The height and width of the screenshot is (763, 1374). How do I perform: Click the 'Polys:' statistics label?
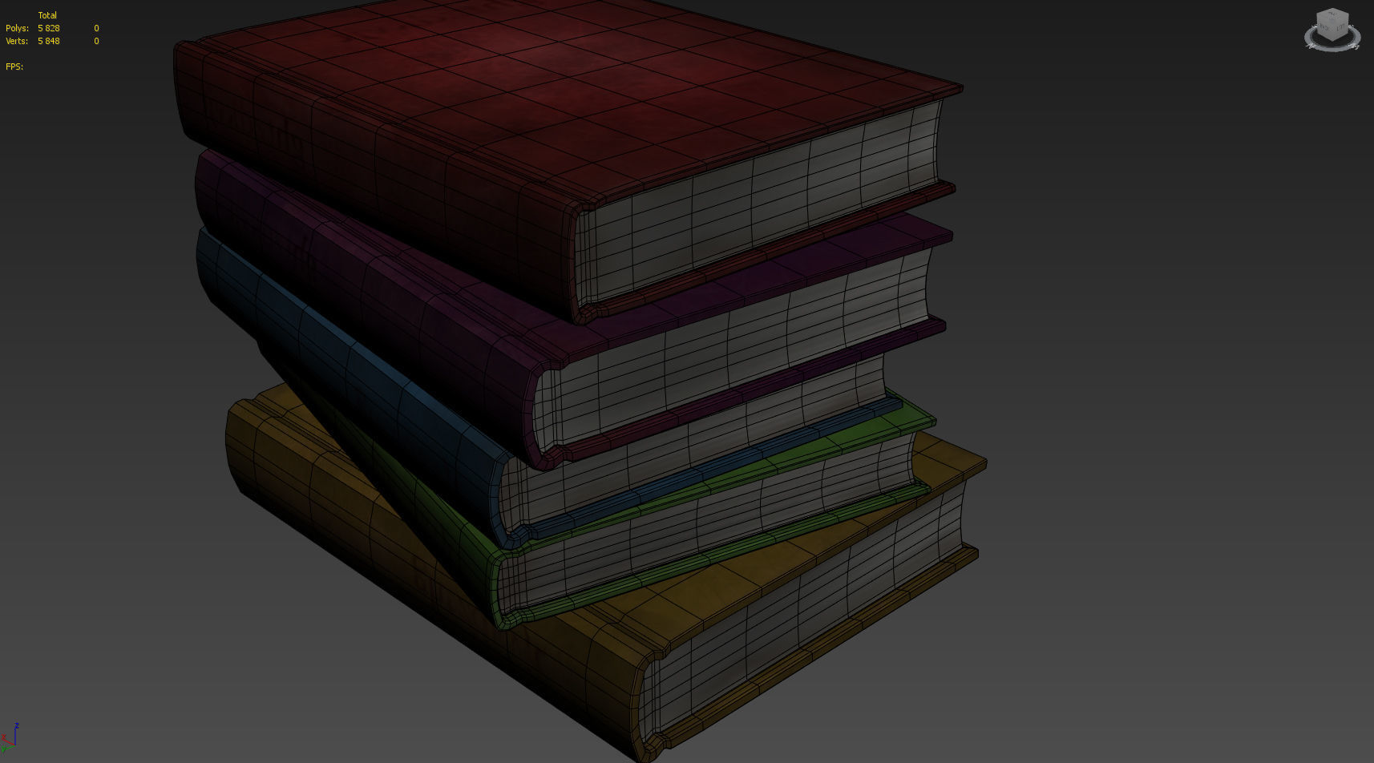(x=17, y=28)
